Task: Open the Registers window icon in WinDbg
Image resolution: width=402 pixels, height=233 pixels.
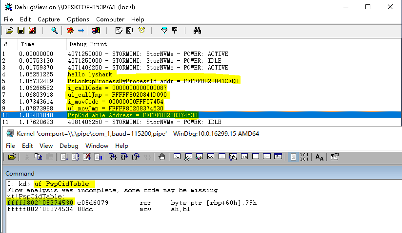Action: coord(211,157)
